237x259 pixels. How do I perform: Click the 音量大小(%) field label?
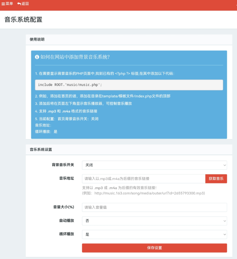pyautogui.click(x=63, y=207)
